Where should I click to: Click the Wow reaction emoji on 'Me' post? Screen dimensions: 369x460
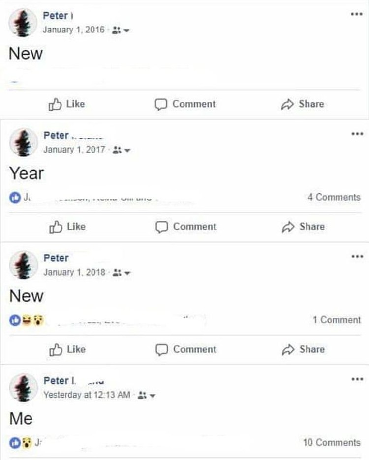[x=27, y=442]
